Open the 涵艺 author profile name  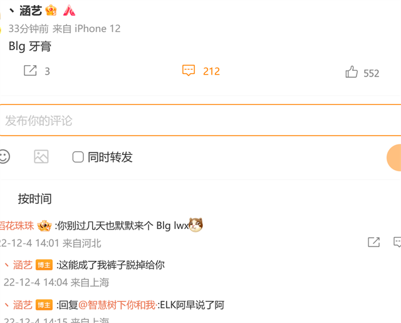(x=31, y=11)
